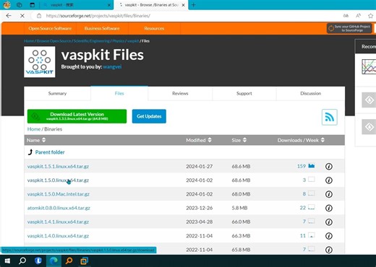
Task: Open the Business Software menu
Action: coord(102,28)
